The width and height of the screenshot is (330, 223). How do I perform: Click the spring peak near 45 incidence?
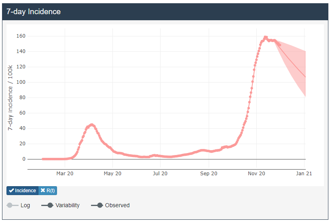click(x=92, y=125)
